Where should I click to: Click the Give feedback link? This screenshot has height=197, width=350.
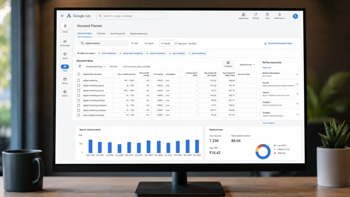click(x=269, y=123)
